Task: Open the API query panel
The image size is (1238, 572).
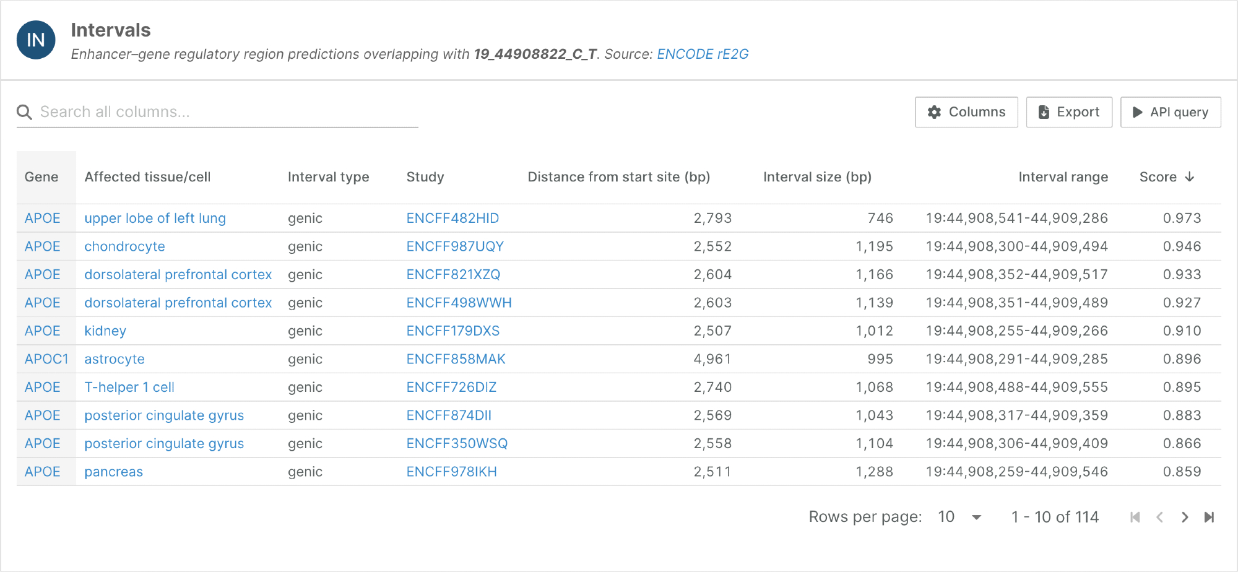Action: coord(1170,112)
